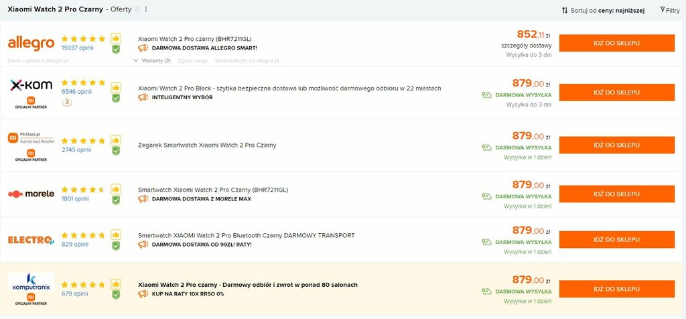This screenshot has width=686, height=319.
Task: Click the x-kom Xiaomi official partner badge
Action: click(31, 103)
